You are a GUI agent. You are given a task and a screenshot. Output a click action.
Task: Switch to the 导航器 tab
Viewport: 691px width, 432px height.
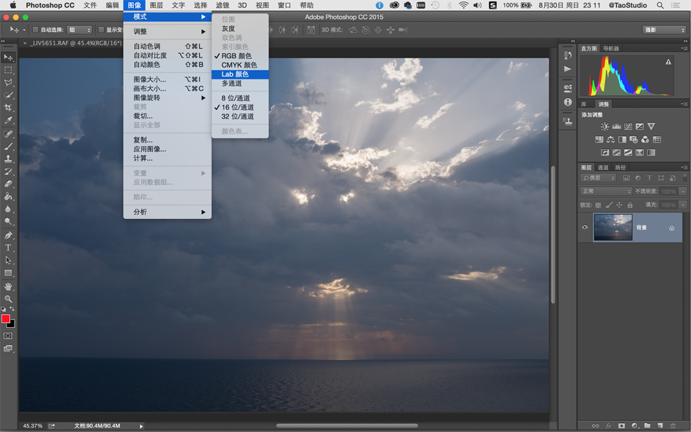tap(611, 49)
